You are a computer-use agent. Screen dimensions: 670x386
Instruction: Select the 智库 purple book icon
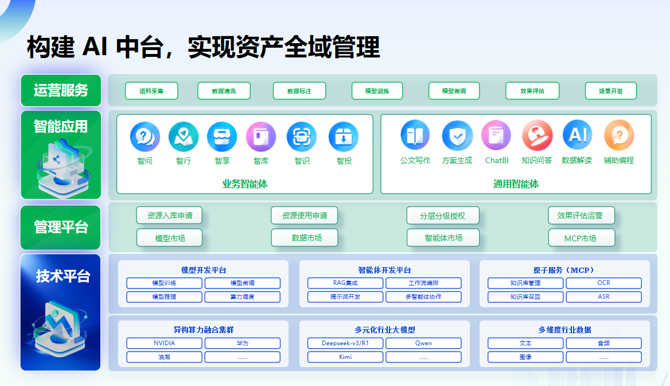coord(261,137)
